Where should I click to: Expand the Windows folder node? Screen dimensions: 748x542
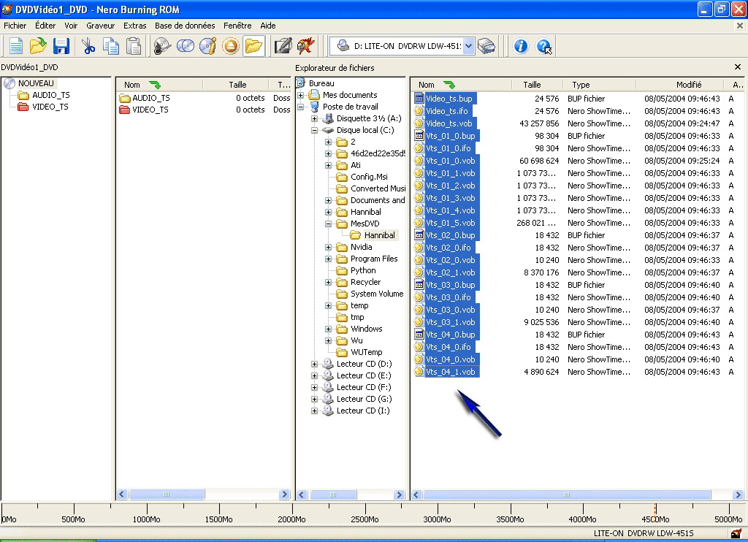tap(328, 329)
